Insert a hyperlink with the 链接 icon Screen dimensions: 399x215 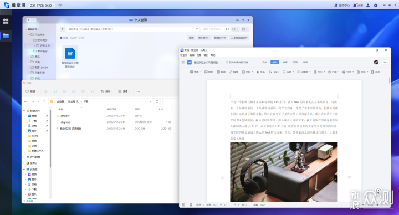pyautogui.click(x=234, y=72)
